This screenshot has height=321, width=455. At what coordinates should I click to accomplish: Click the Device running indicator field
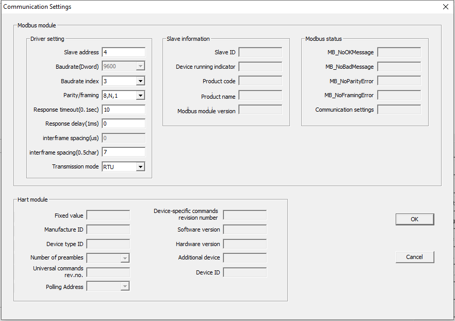[260, 67]
